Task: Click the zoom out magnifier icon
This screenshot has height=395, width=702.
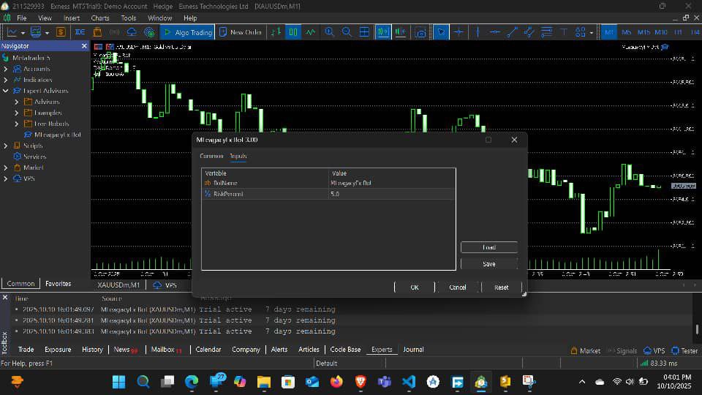Action: 347,32
